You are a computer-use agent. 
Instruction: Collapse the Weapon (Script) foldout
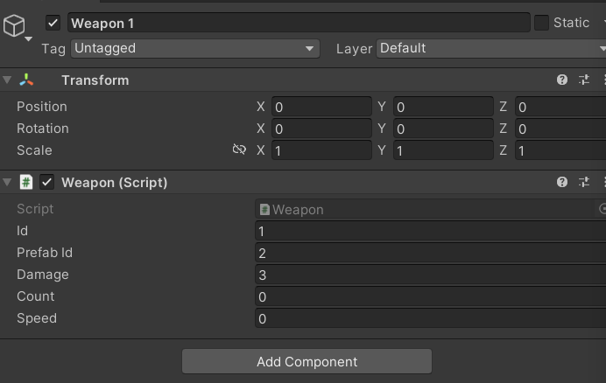pos(8,182)
